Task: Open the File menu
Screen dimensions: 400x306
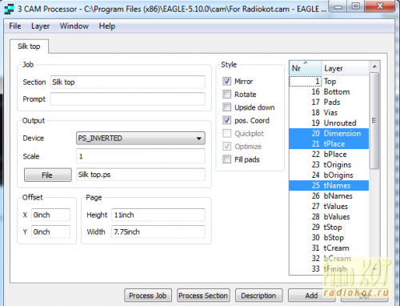Action: pos(15,26)
